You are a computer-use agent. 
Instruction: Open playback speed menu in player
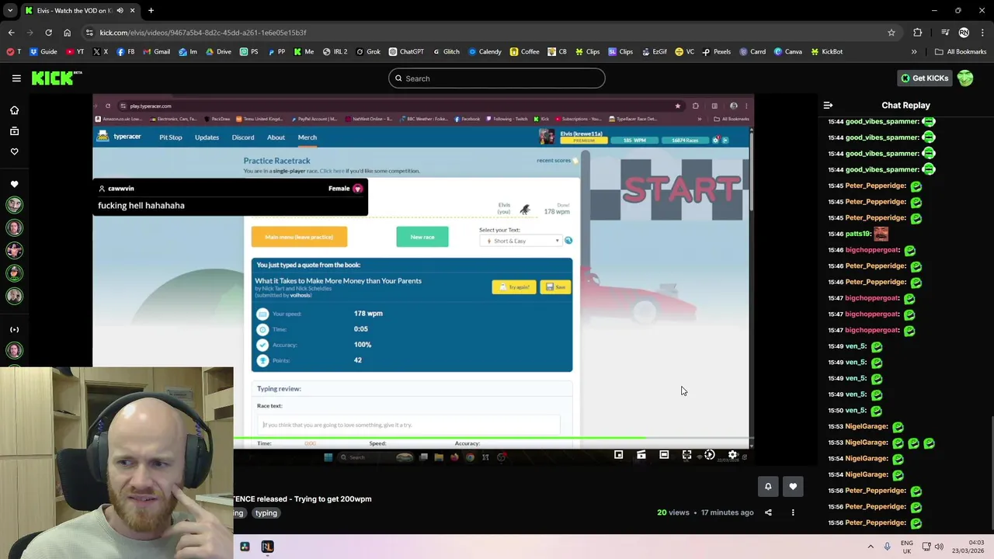click(709, 455)
